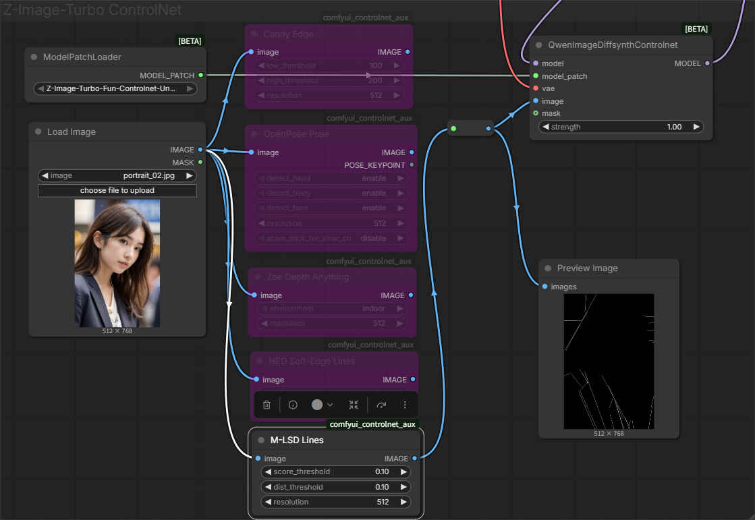Click the IMAGE output dot on M-LSD Lines
This screenshot has width=755, height=520.
[x=414, y=459]
